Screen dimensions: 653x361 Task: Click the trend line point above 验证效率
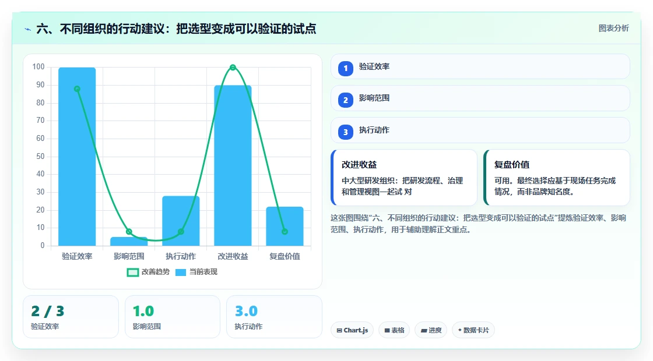[x=77, y=89]
